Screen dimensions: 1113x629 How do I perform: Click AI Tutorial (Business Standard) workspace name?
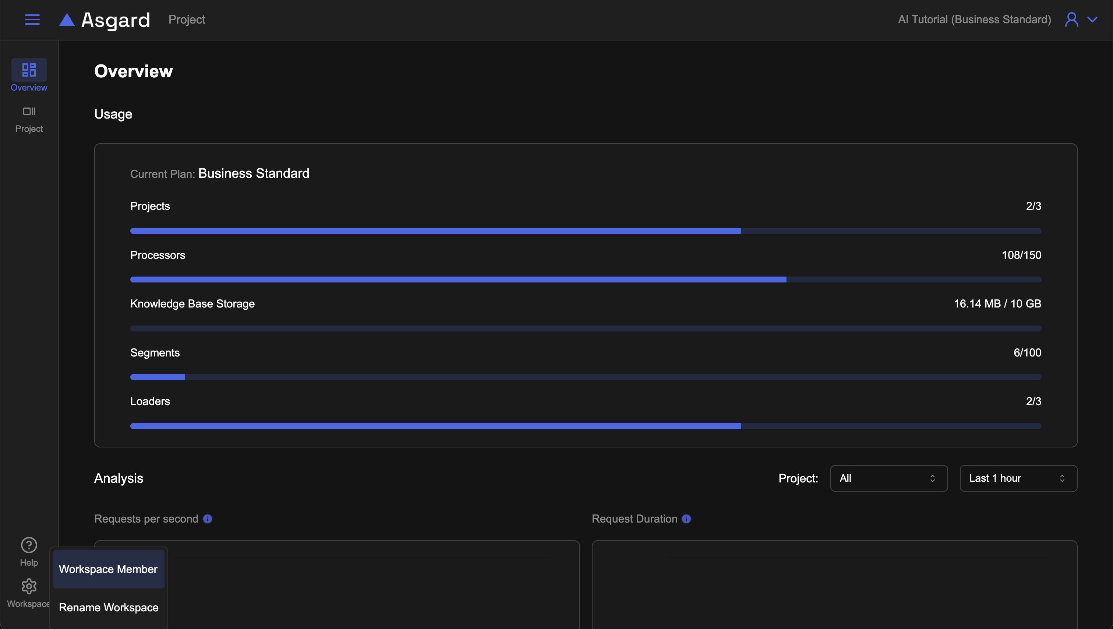pos(974,20)
